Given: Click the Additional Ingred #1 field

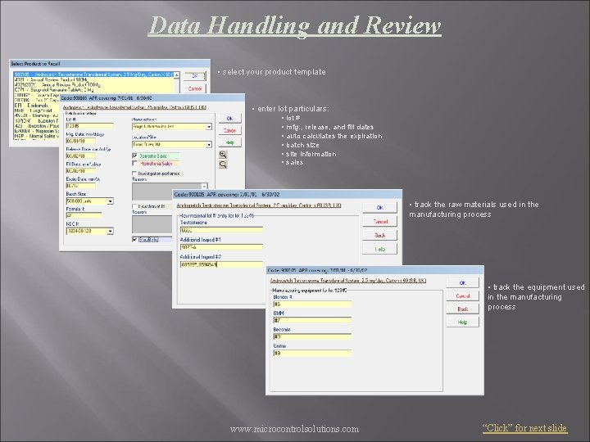Looking at the screenshot, I should pos(221,247).
